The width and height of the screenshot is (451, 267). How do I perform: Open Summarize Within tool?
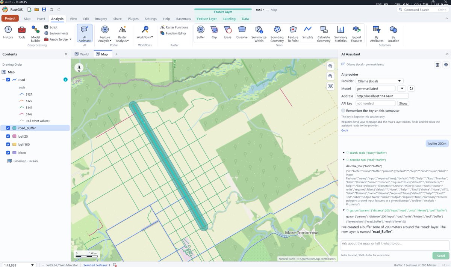(x=259, y=34)
